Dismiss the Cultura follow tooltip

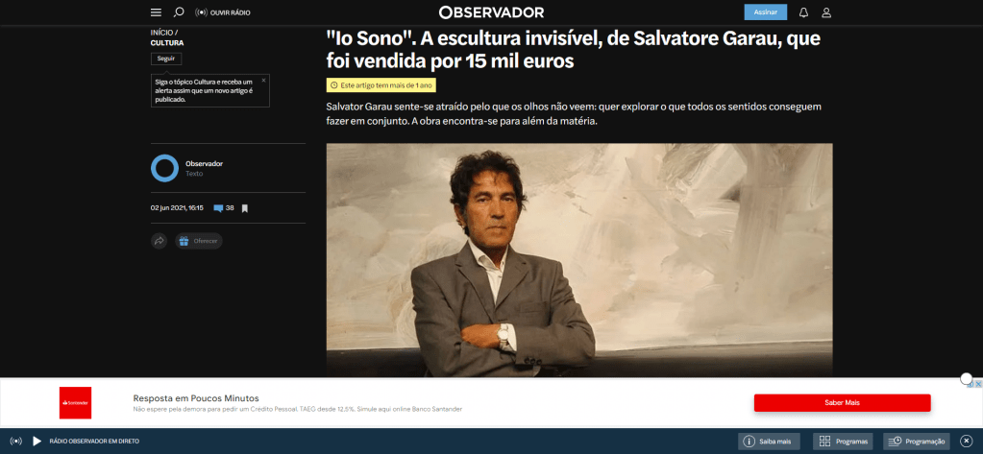click(263, 81)
